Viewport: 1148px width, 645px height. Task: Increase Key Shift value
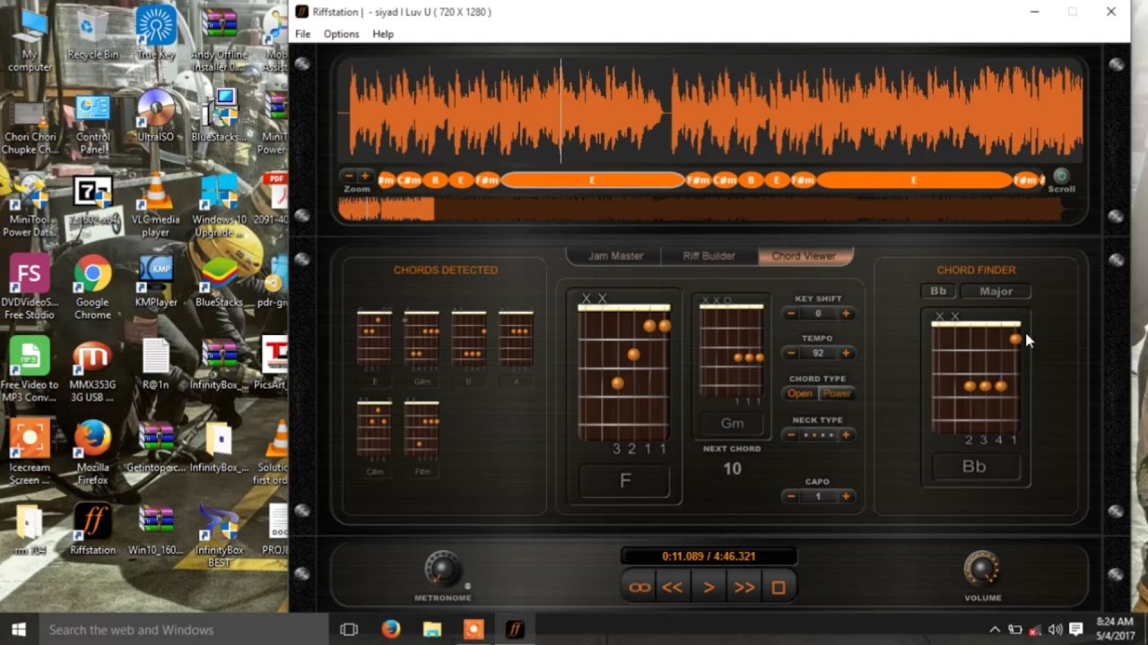pyautogui.click(x=845, y=314)
